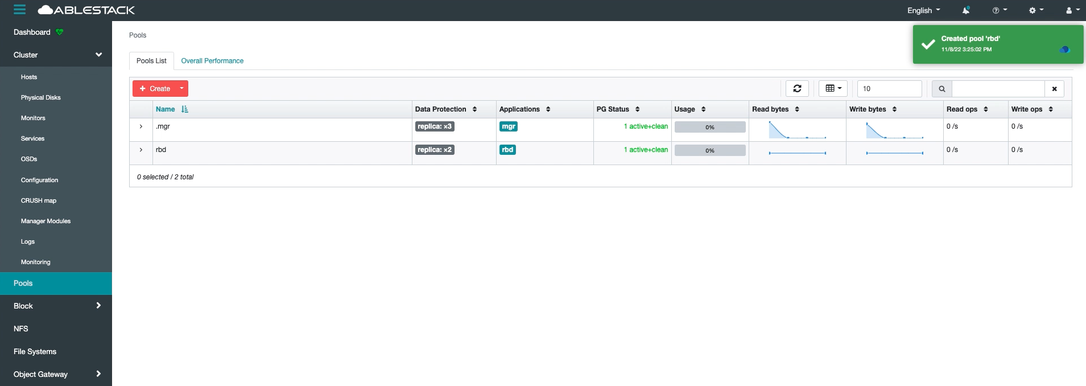Open the Create button dropdown arrow
Viewport: 1086px width, 386px height.
click(181, 88)
